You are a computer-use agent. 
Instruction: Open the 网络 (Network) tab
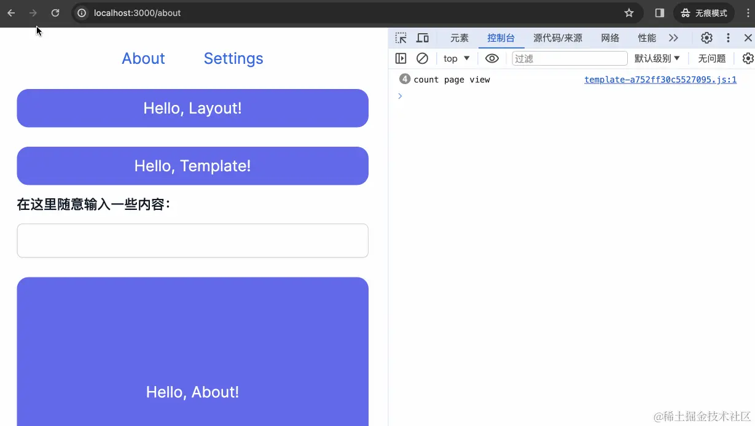[x=610, y=38]
